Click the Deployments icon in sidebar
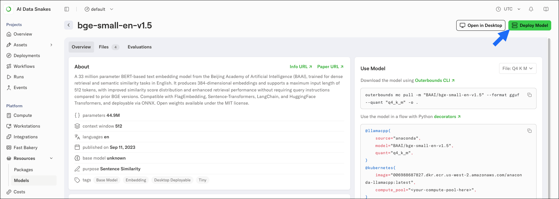Viewport: 559px width, 199px height. point(9,56)
